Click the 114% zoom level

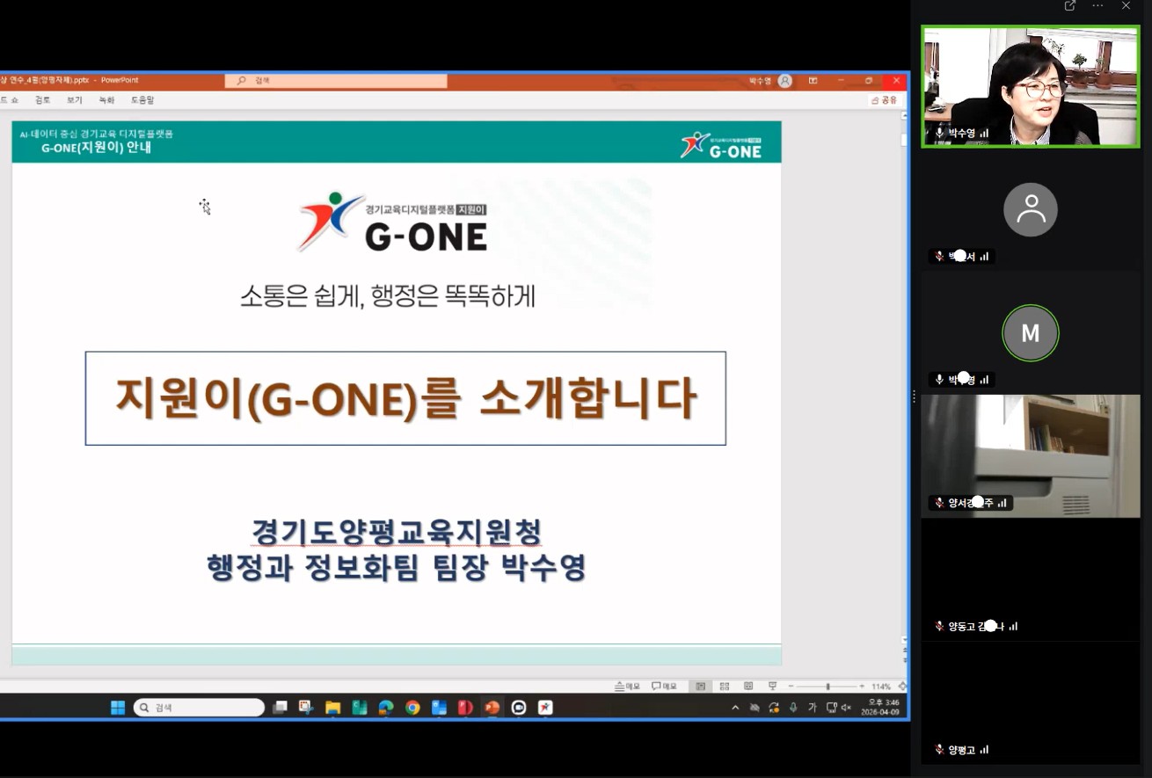click(x=881, y=686)
